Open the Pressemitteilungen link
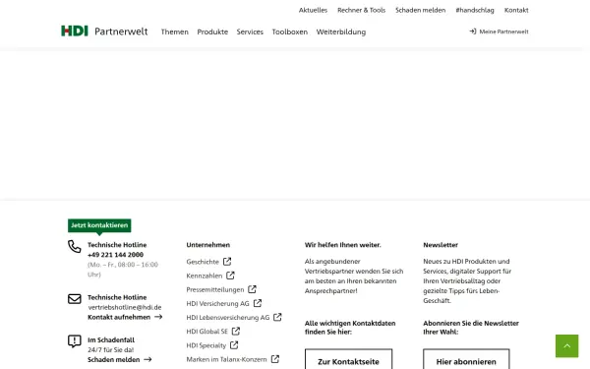 [215, 289]
